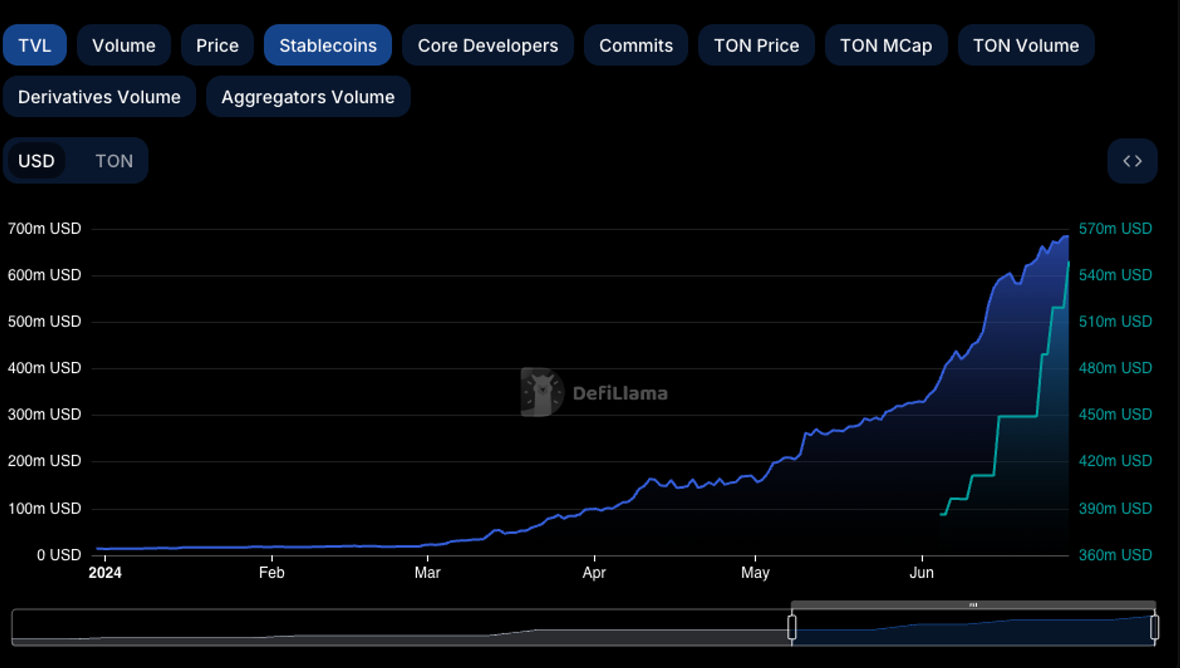Viewport: 1180px width, 668px height.
Task: Show TON Volume on chart
Action: (x=1025, y=45)
